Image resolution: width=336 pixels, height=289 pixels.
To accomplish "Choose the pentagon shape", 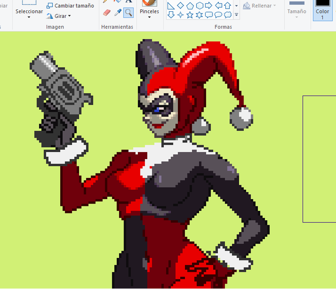I will [190, 5].
